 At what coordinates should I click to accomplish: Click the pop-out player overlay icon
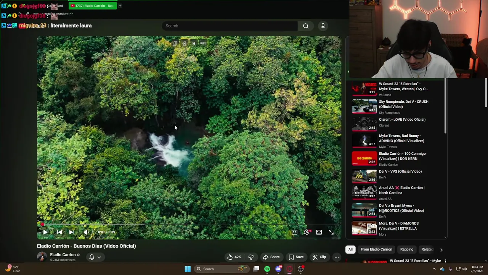click(175, 44)
